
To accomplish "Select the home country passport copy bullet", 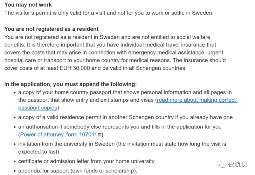I will tap(125, 92).
